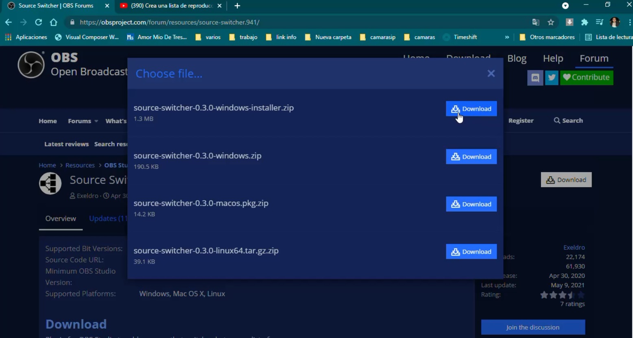This screenshot has height=338, width=633.
Task: Open the Register link
Action: 521,121
